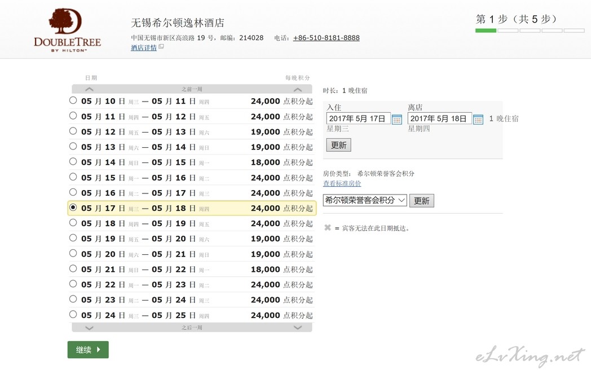
Task: Click the 19,000 点积分起 price for 05月20日
Action: point(282,254)
